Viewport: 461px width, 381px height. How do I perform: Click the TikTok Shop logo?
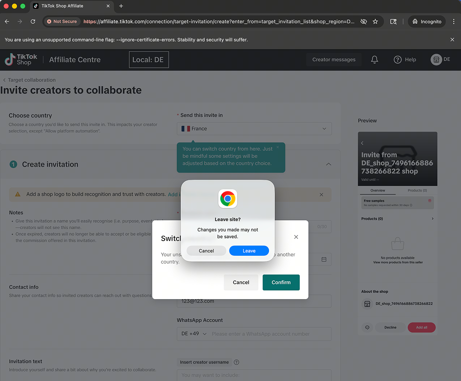(x=21, y=59)
